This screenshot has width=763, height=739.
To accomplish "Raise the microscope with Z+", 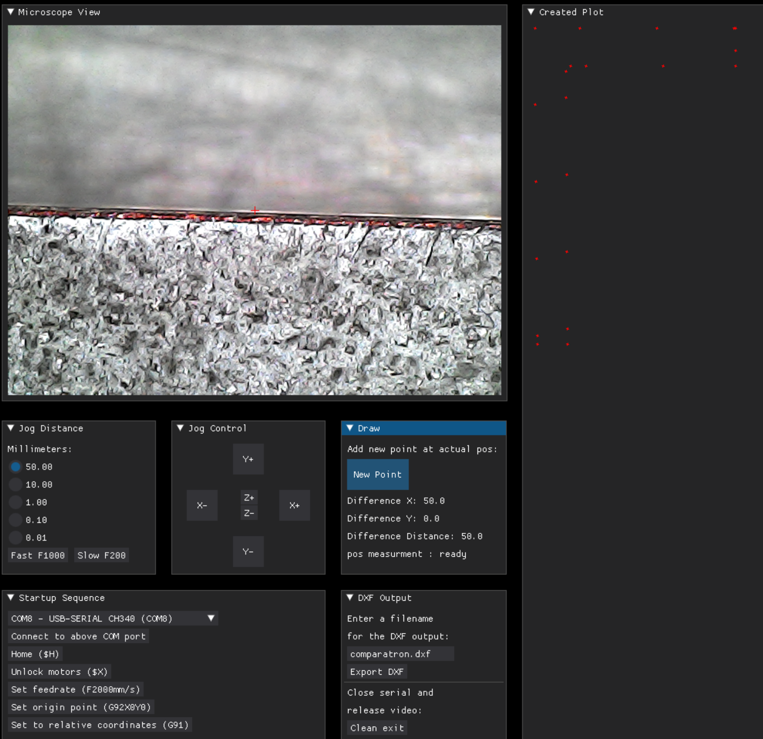I will (x=249, y=498).
